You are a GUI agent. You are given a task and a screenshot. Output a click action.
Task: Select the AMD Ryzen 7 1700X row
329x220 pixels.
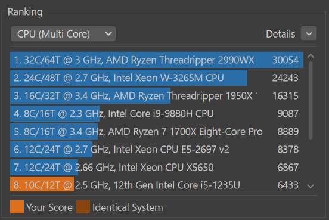pyautogui.click(x=157, y=132)
